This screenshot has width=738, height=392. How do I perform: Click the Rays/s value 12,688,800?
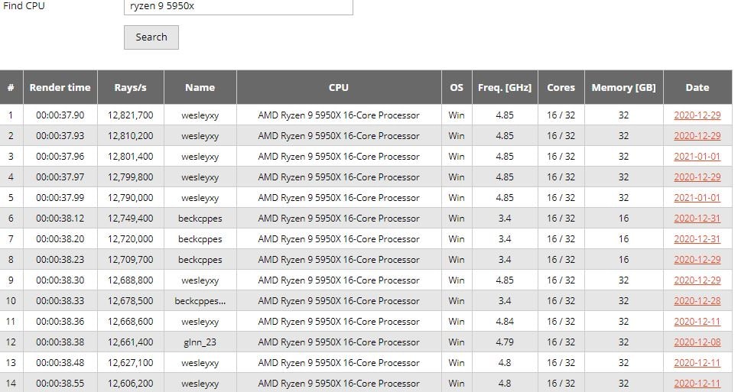pyautogui.click(x=130, y=280)
